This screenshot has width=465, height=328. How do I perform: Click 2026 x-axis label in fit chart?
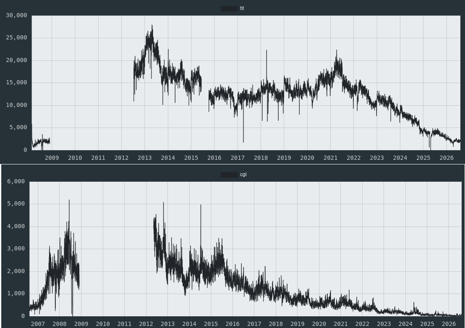[447, 158]
